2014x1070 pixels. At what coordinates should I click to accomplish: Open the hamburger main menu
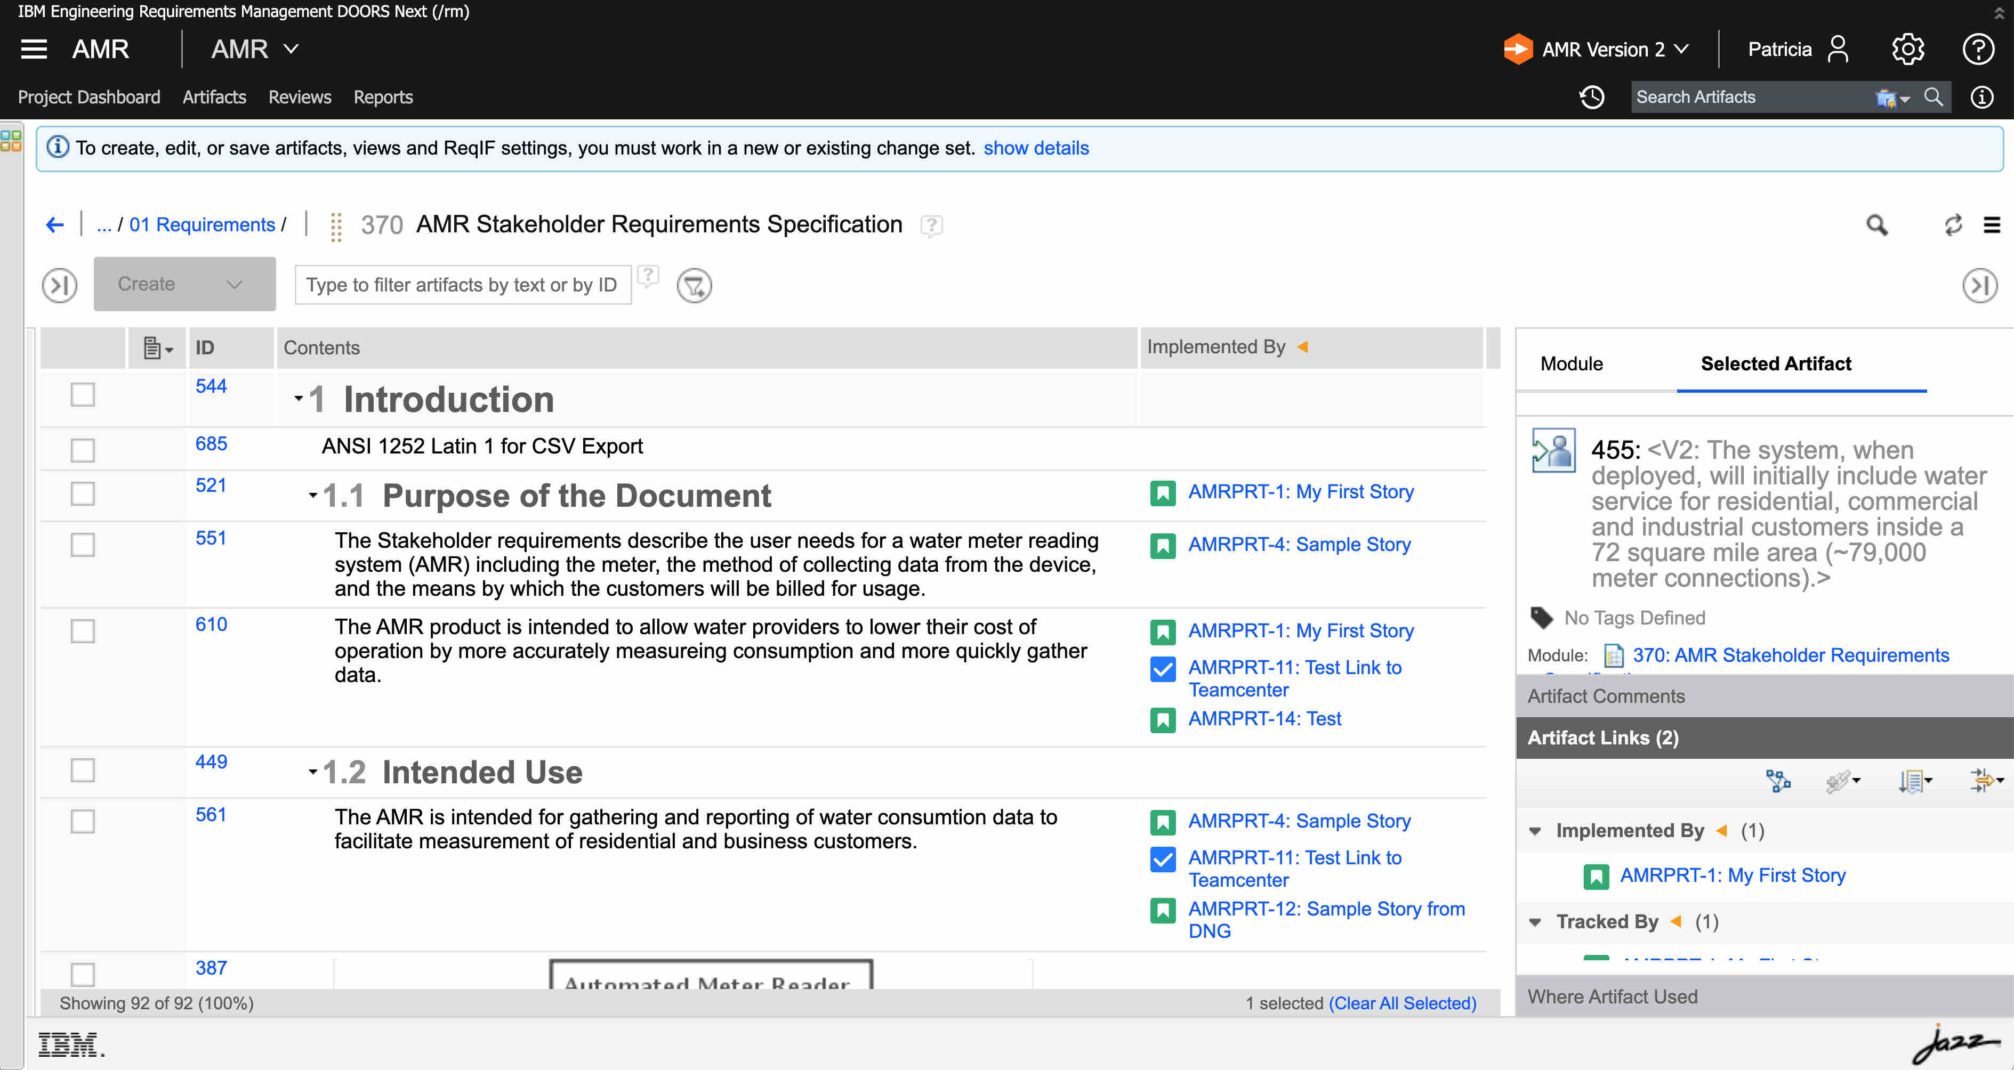[34, 49]
